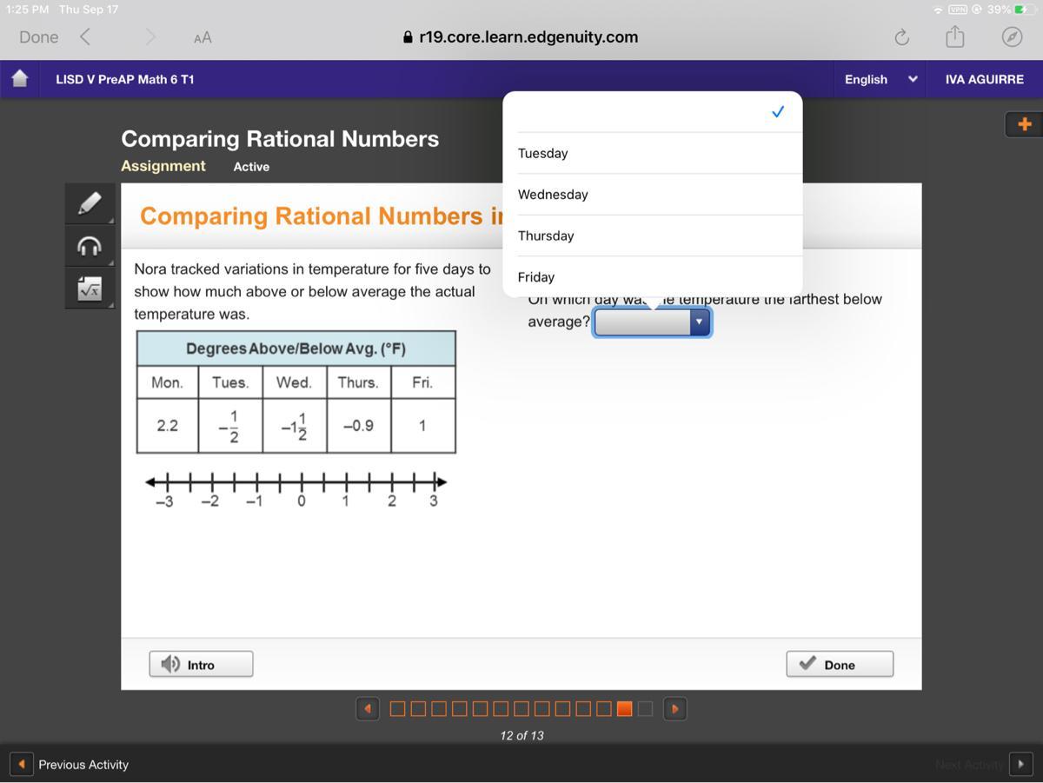Tap Done in the browser top-left
Image resolution: width=1043 pixels, height=783 pixels.
pos(39,37)
